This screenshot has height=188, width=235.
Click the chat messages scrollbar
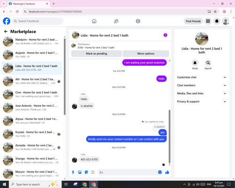(169, 136)
